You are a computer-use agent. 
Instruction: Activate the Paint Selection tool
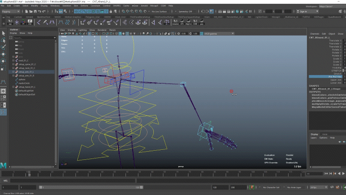coord(3,47)
